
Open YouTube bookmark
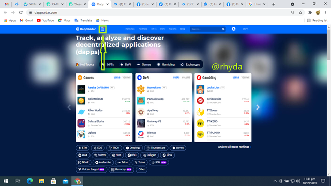coord(45,20)
